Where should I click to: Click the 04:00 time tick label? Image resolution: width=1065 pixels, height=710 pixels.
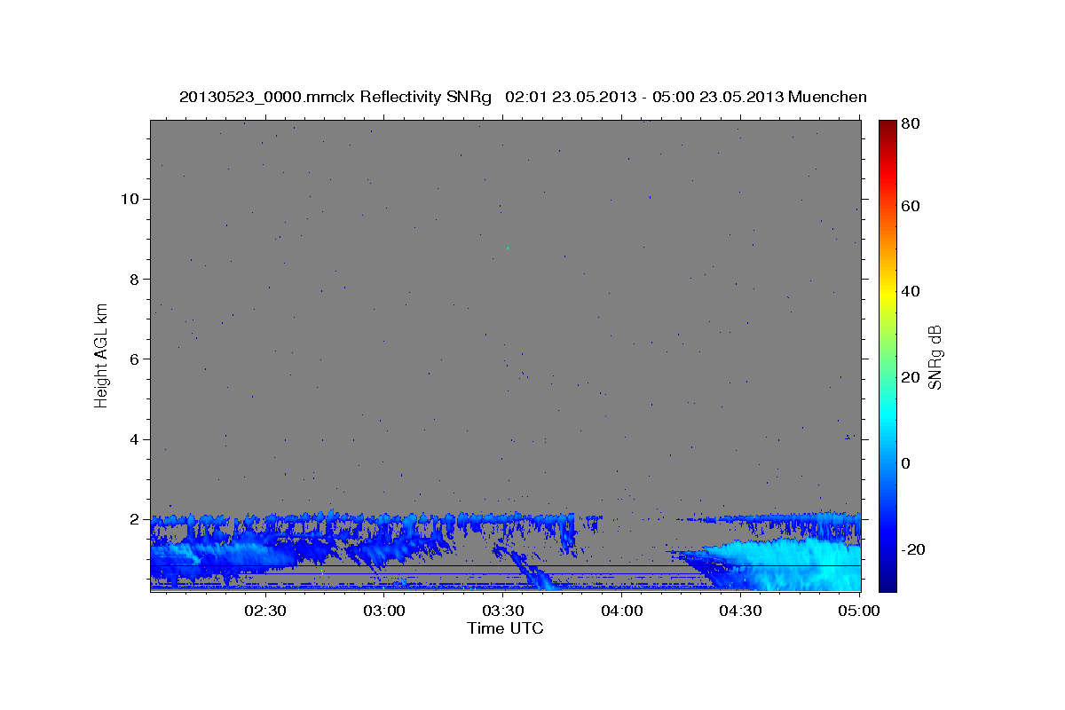tap(621, 611)
